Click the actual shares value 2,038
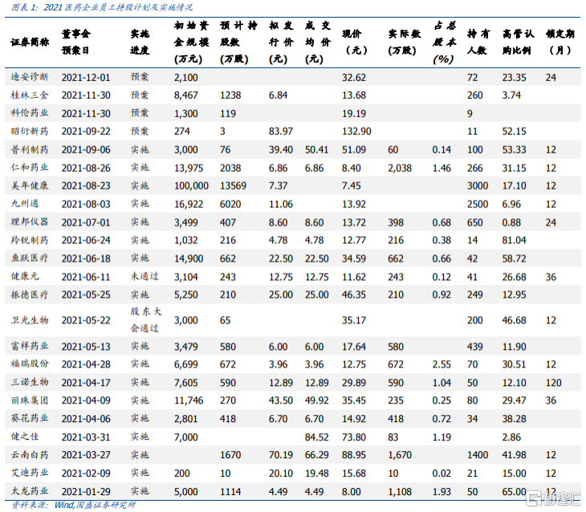The image size is (586, 512). point(400,169)
